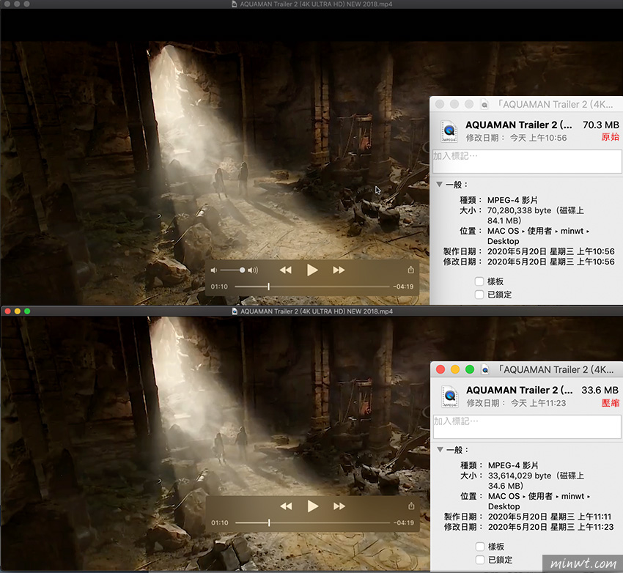
Task: Click the share icon in the lower player
Action: click(x=411, y=506)
